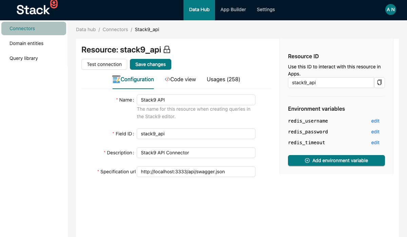Click the Test connection button
Image resolution: width=407 pixels, height=237 pixels.
104,64
